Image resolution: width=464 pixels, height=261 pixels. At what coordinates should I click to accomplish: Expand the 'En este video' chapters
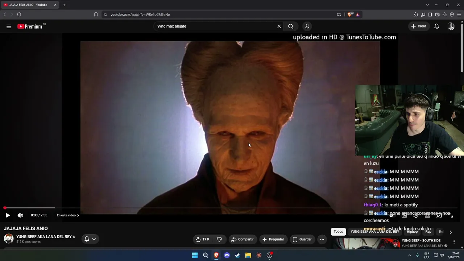pos(68,215)
